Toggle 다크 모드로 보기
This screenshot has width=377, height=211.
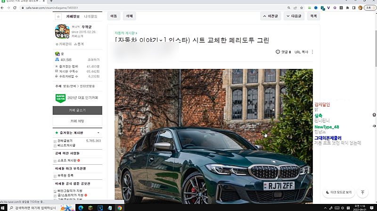[339, 192]
